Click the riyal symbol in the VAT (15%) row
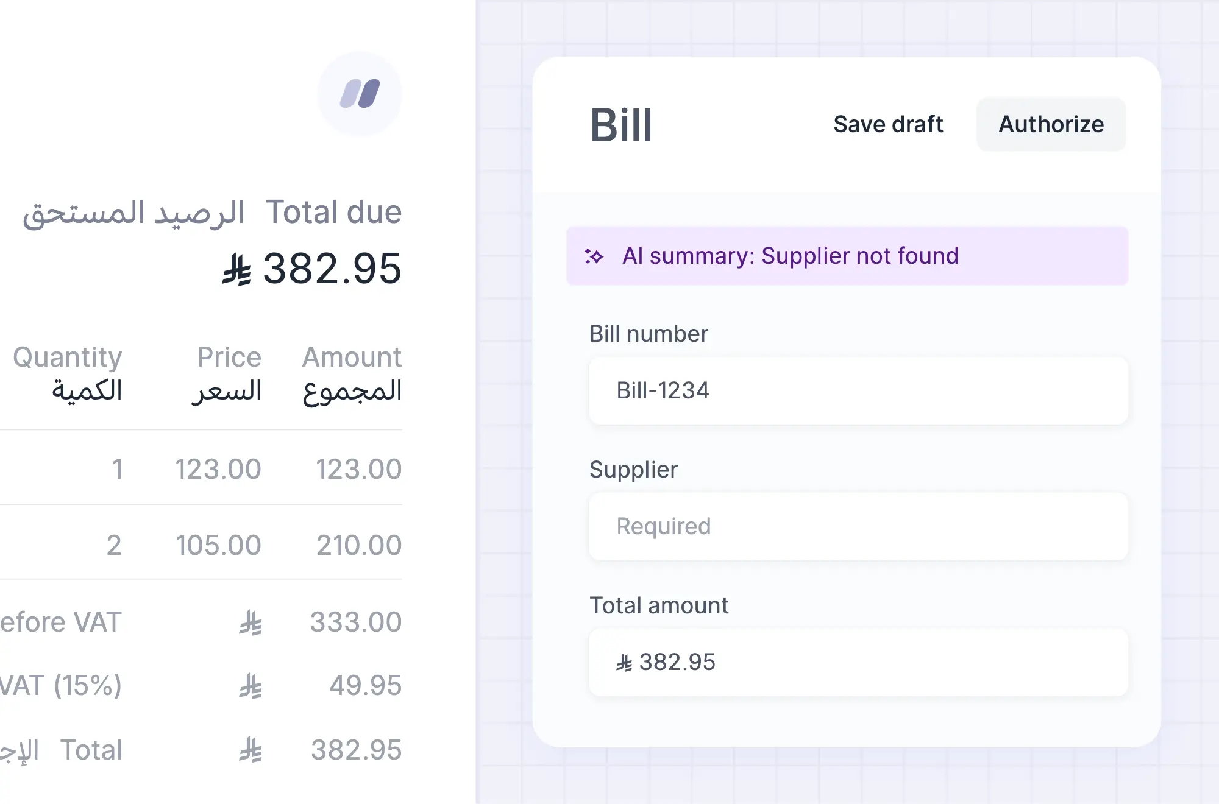Image resolution: width=1219 pixels, height=804 pixels. coord(251,686)
